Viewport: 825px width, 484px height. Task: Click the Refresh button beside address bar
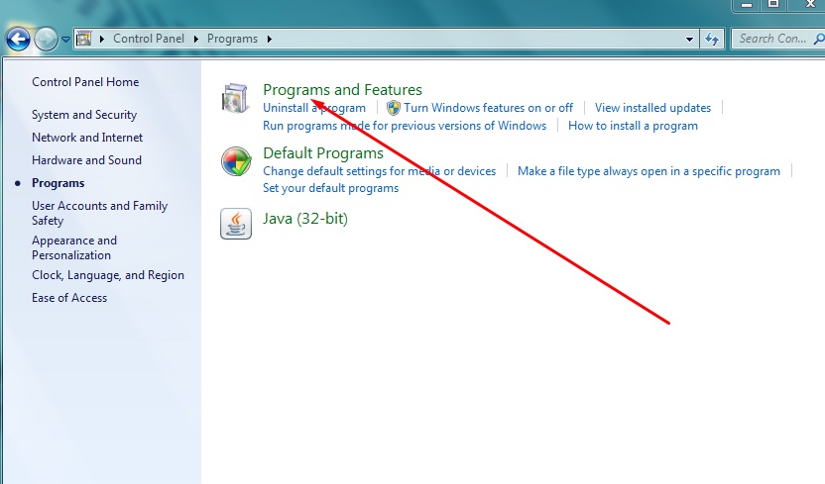point(712,40)
